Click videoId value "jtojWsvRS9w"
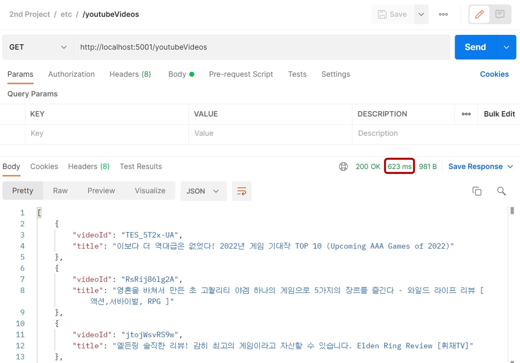The width and height of the screenshot is (520, 363). pyautogui.click(x=150, y=335)
